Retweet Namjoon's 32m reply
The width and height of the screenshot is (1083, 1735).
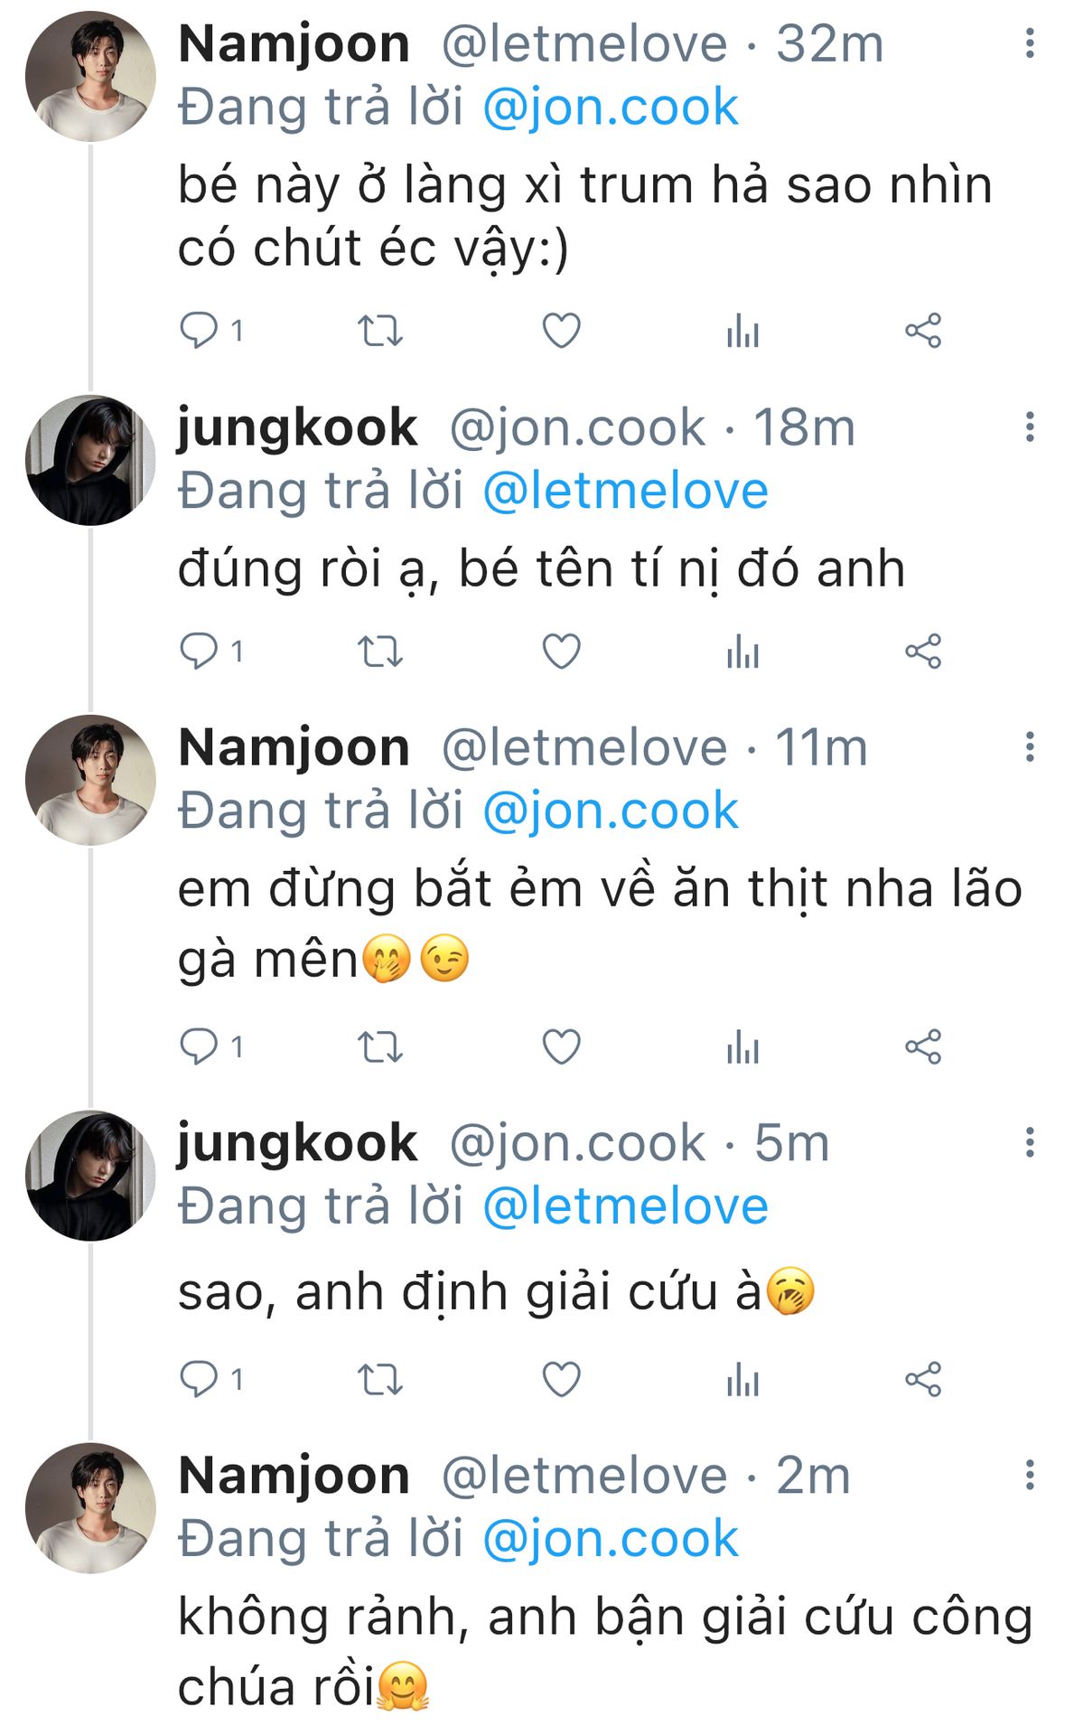380,331
